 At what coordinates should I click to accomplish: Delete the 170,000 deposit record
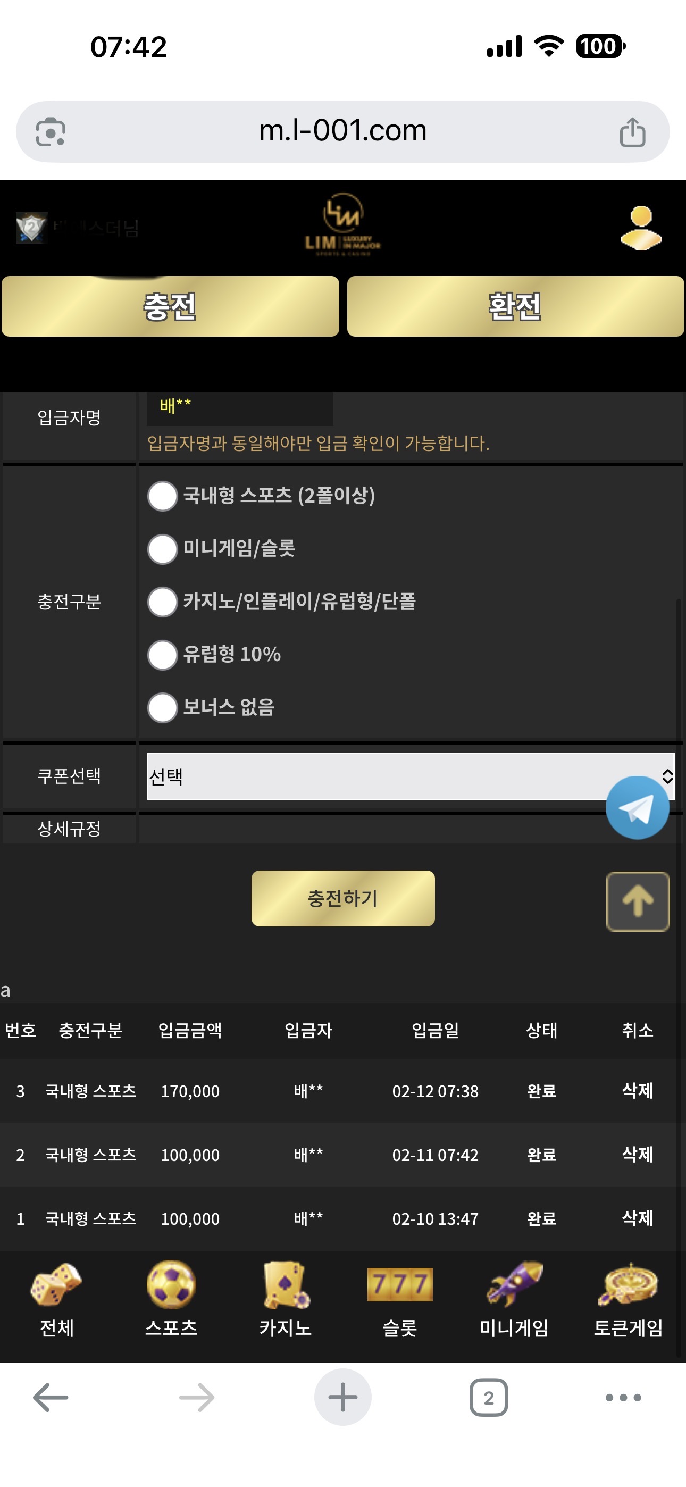(x=638, y=1090)
